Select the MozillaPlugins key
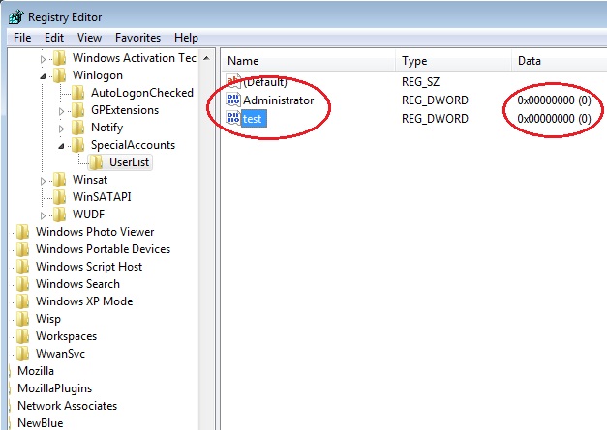Viewport: 607px width, 430px height. coord(54,388)
